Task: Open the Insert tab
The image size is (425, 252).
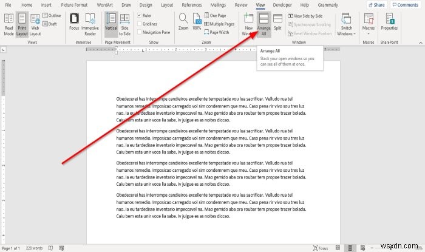Action: click(x=46, y=5)
